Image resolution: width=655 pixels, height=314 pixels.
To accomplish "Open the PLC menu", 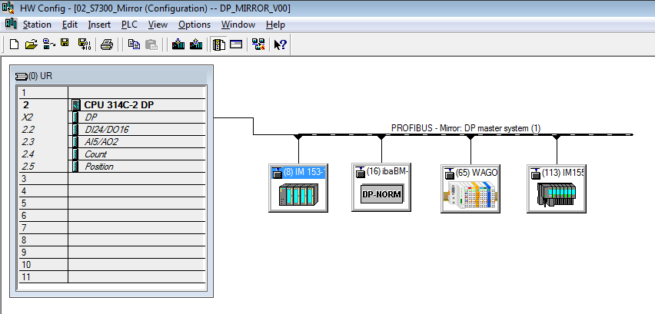I will click(x=129, y=25).
